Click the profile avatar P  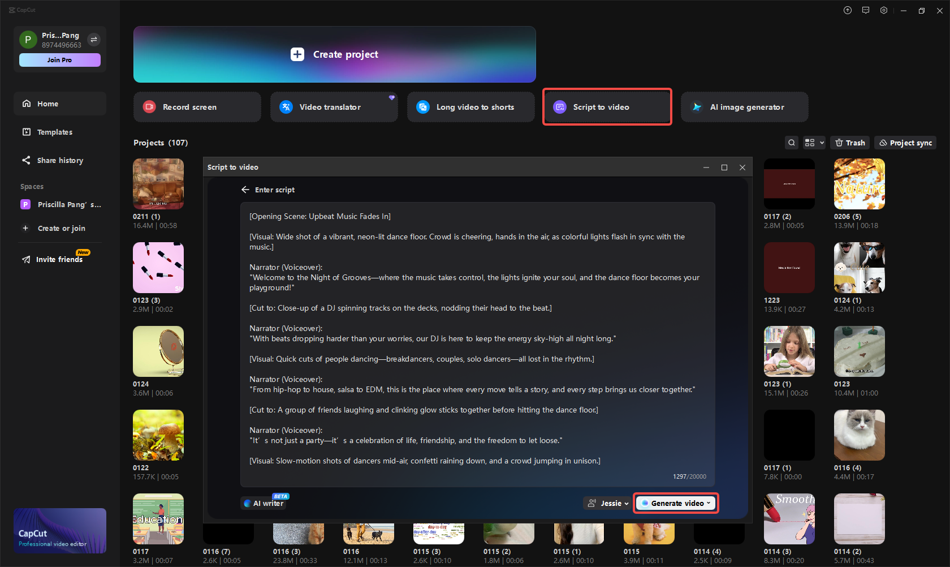coord(28,40)
